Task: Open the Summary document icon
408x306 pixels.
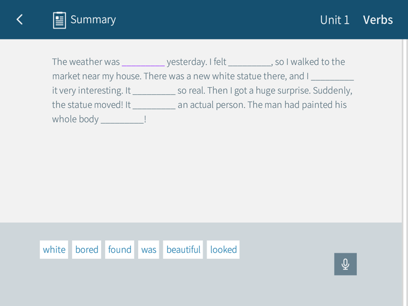Action: click(x=59, y=20)
